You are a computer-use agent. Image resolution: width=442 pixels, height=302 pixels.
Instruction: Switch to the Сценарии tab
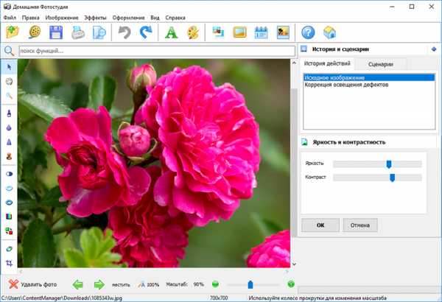[381, 64]
